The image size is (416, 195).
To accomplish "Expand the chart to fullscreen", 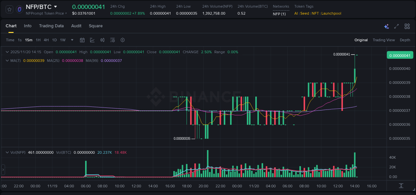I will [396, 26].
